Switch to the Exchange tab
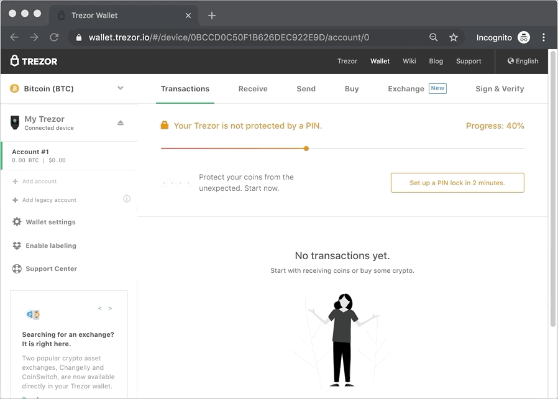This screenshot has height=399, width=558. point(406,89)
